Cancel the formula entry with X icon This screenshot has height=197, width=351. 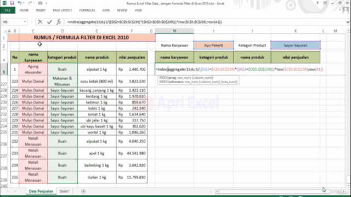click(x=40, y=22)
